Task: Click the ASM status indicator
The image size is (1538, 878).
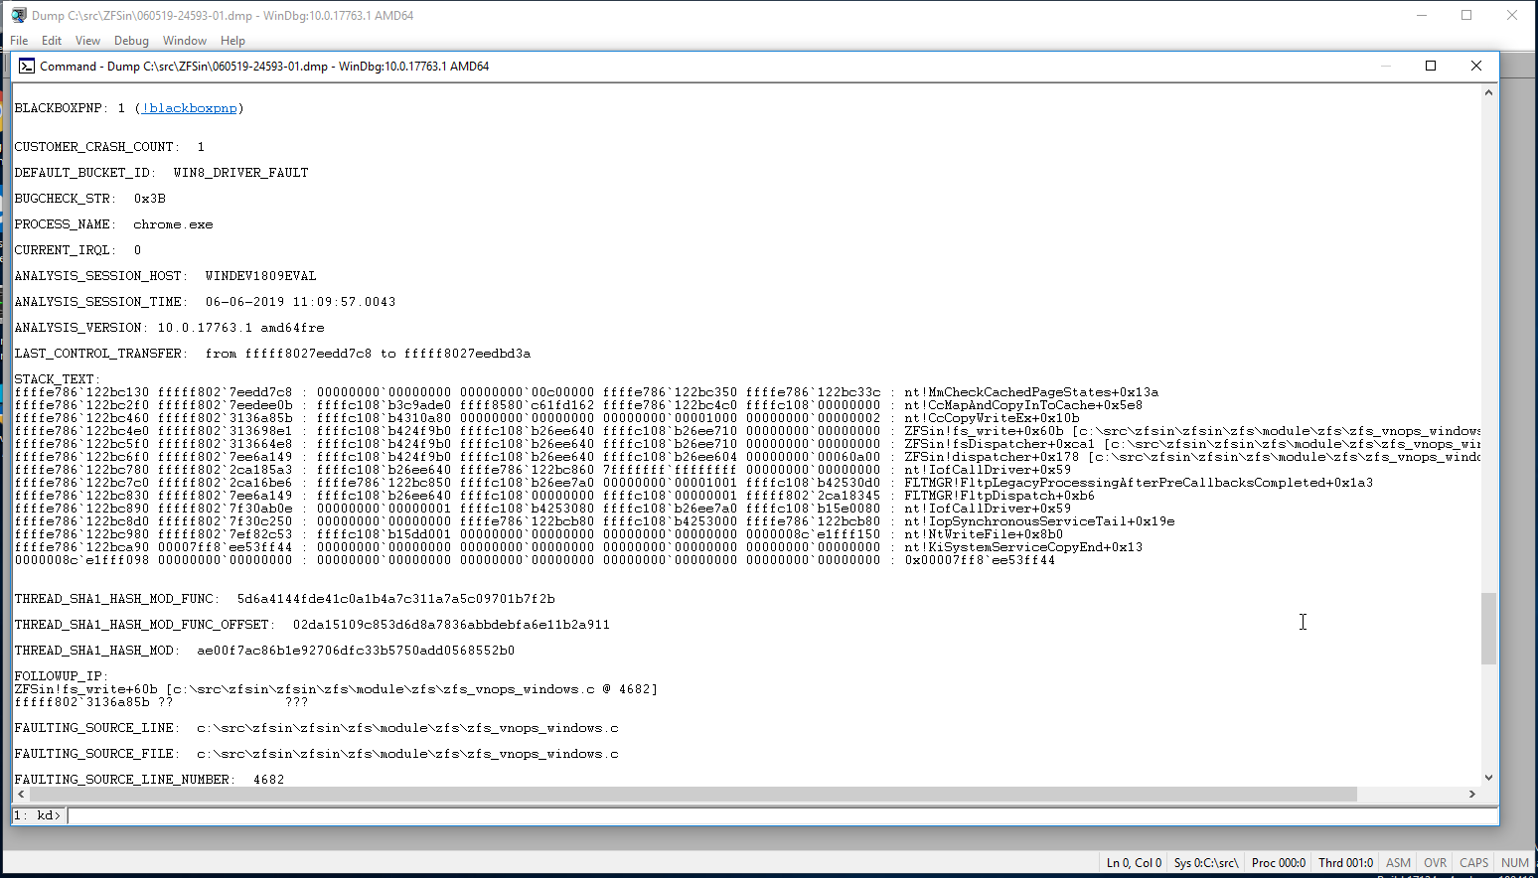Action: click(1398, 863)
